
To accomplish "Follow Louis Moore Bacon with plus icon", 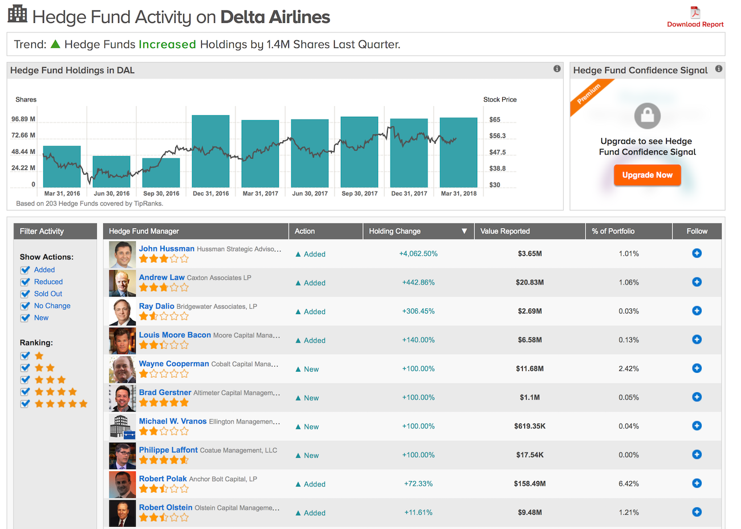I will coord(697,339).
